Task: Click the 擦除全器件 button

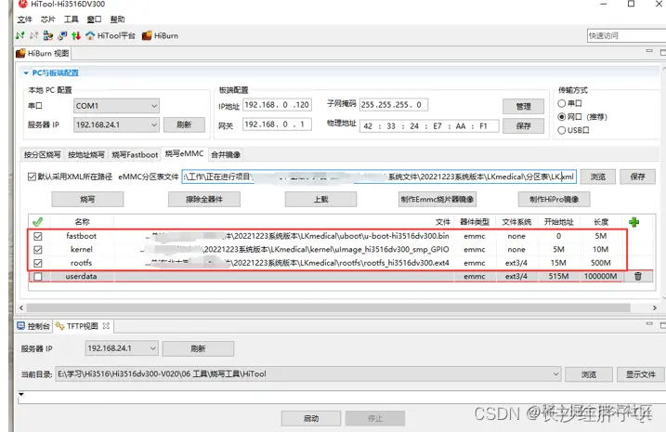Action: [x=204, y=199]
